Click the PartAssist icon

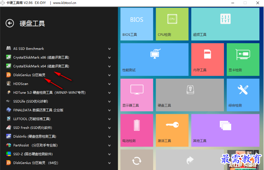(8, 145)
